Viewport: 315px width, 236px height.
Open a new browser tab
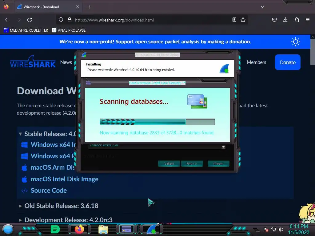click(x=89, y=7)
